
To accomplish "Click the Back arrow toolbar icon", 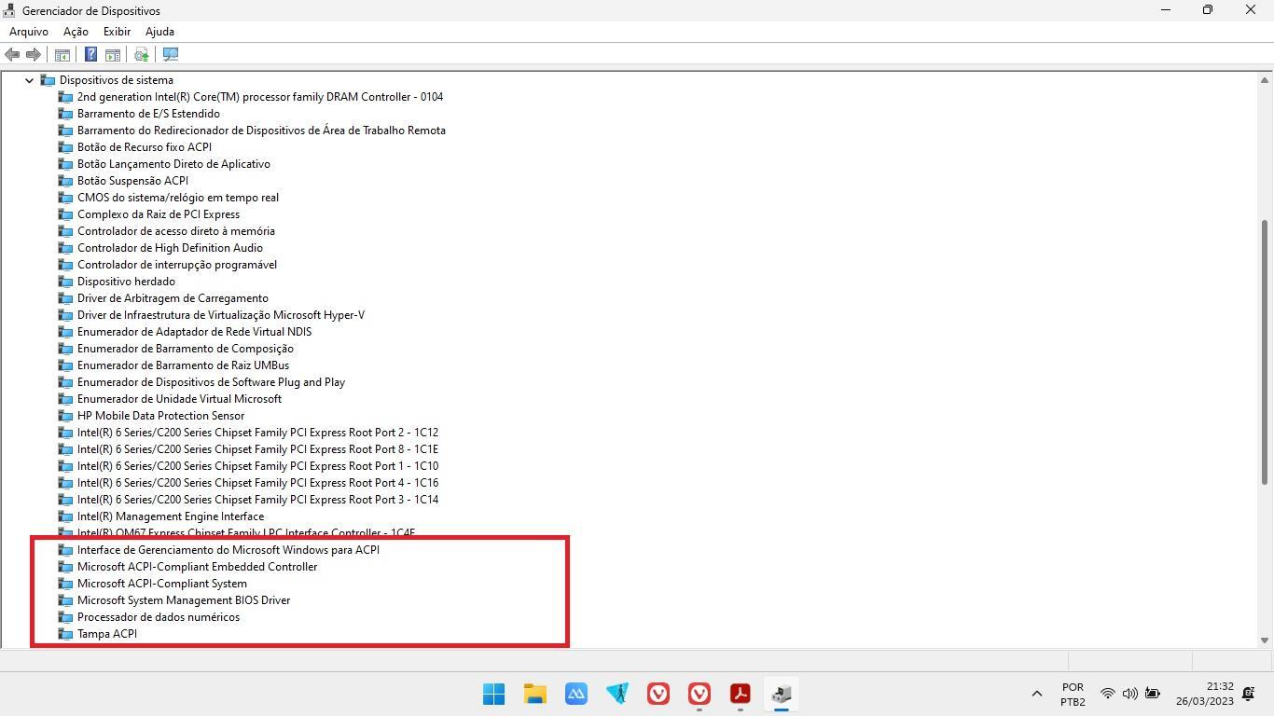I will click(x=12, y=55).
